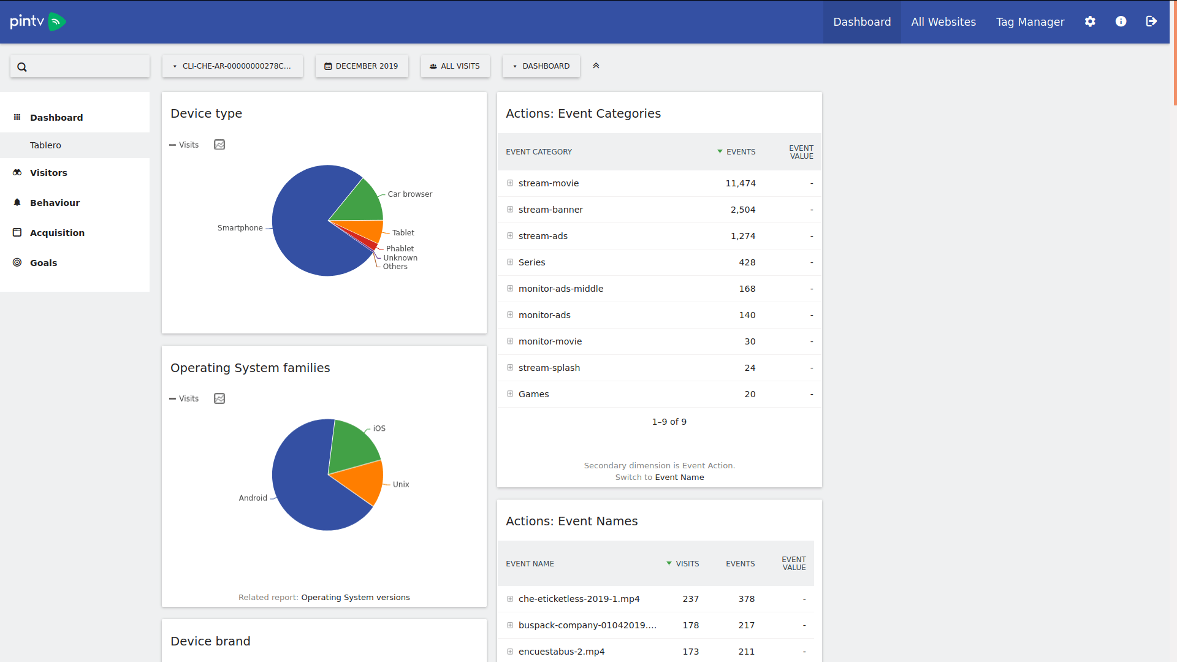This screenshot has width=1177, height=662.
Task: Click Device type metric picker chart icon
Action: [219, 145]
